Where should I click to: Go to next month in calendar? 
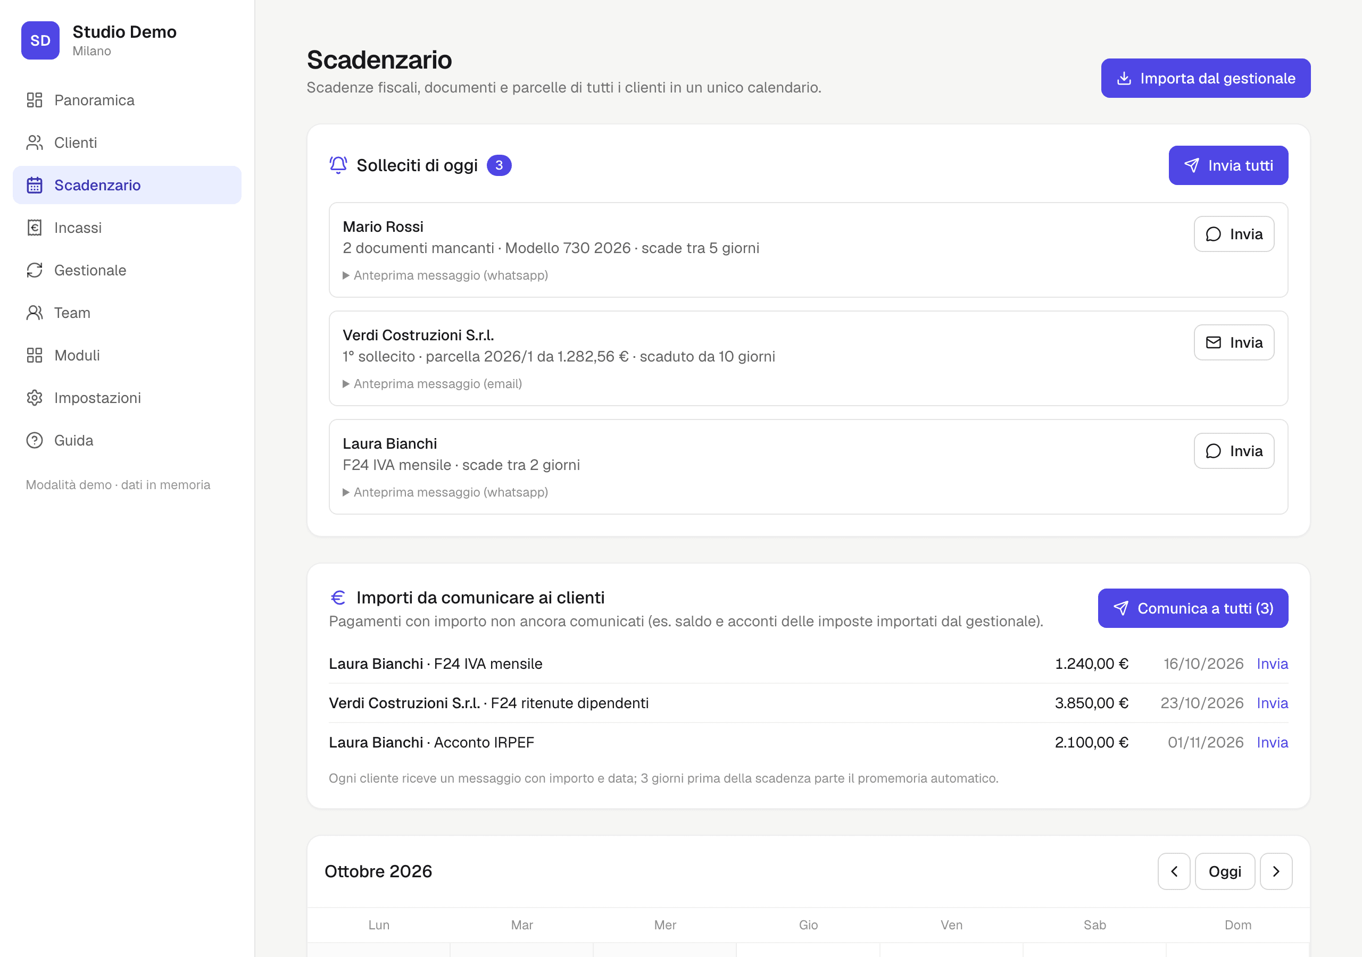(1276, 871)
